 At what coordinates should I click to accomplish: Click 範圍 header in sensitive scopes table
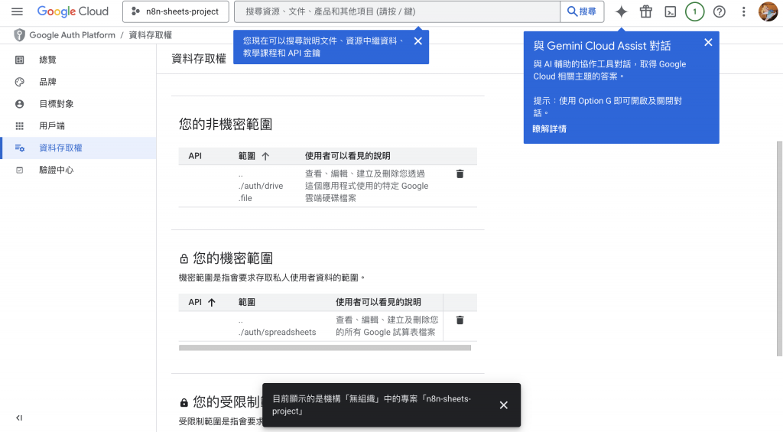pyautogui.click(x=247, y=302)
